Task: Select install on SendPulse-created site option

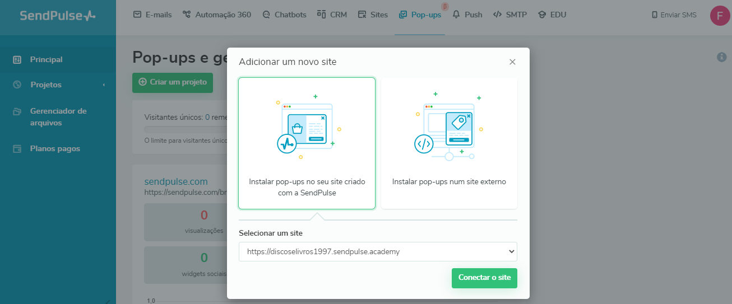Action: click(x=307, y=143)
